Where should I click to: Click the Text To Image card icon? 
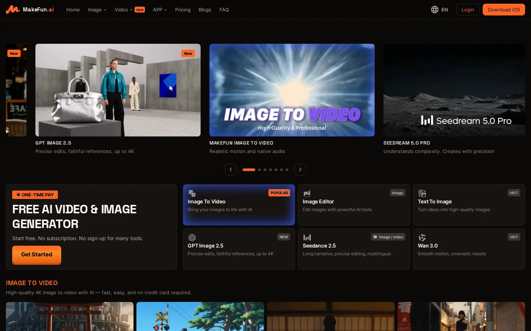pos(422,193)
